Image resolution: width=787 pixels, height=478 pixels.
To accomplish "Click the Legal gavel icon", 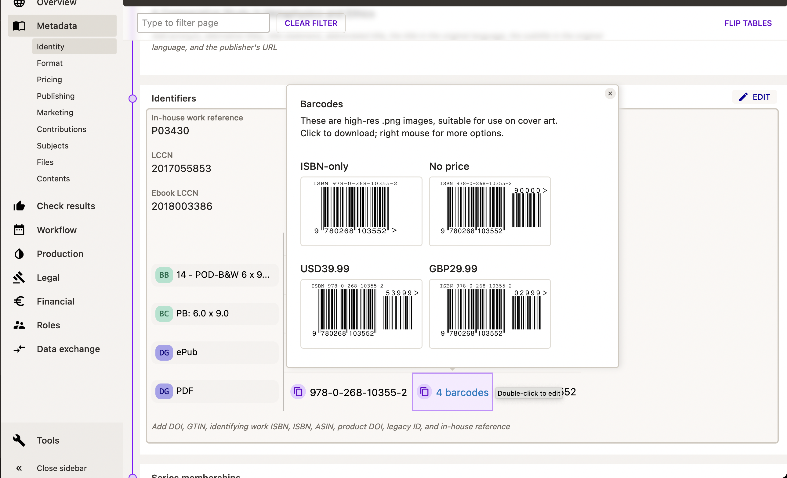I will 19,277.
